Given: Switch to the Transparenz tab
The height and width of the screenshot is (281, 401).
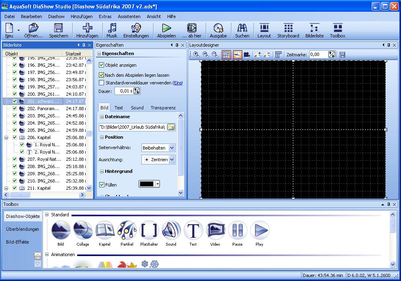Looking at the screenshot, I should (163, 108).
